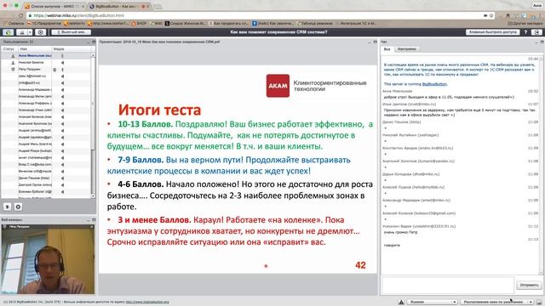Image resolution: width=545 pixels, height=306 pixels.
Task: Switch to the 'Список выпусков' browser tab
Action: [x=54, y=6]
